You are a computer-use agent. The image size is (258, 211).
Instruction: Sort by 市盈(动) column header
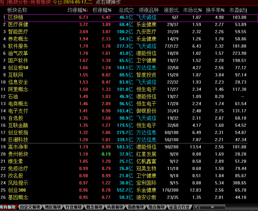(238, 10)
